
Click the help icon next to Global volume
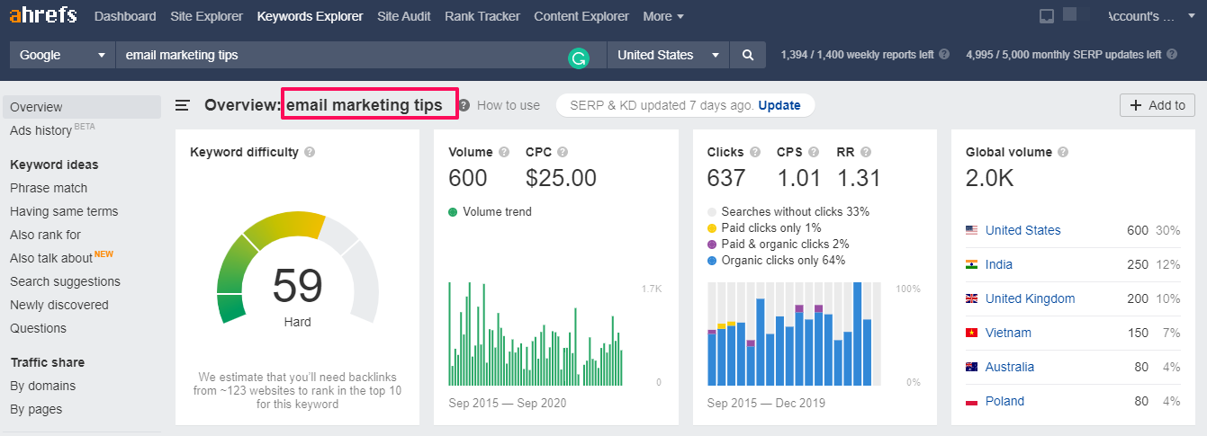click(1063, 152)
